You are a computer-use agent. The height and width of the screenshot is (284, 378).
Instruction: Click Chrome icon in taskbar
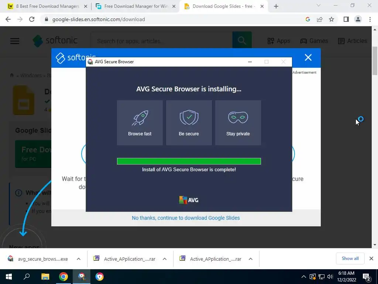[x=63, y=277]
